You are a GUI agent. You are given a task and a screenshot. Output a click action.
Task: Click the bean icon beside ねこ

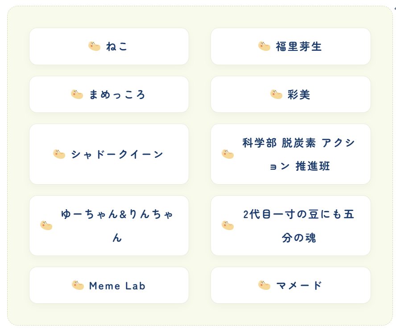pyautogui.click(x=94, y=46)
